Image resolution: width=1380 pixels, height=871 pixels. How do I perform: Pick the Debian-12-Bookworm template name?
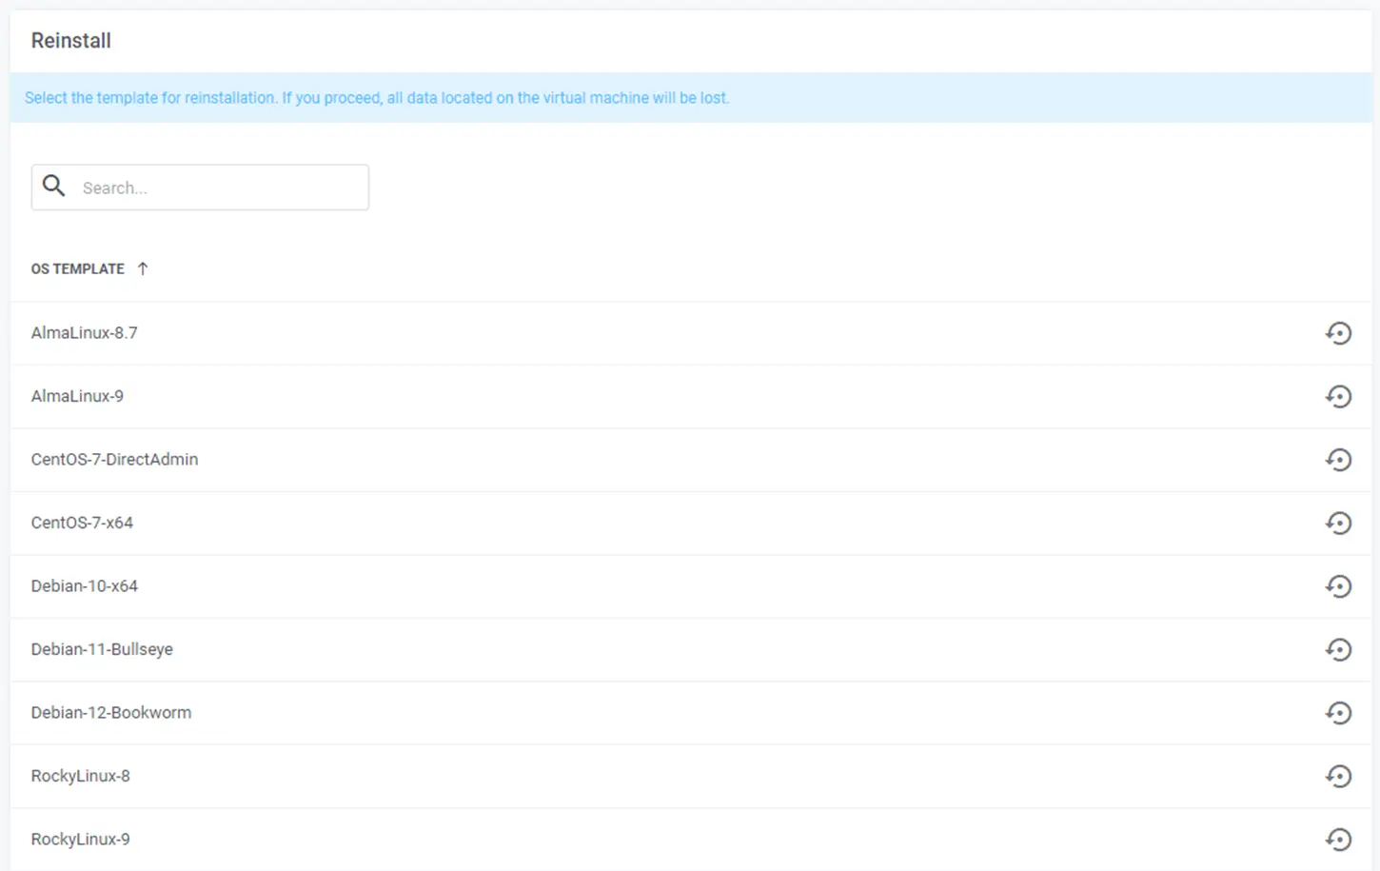point(110,713)
